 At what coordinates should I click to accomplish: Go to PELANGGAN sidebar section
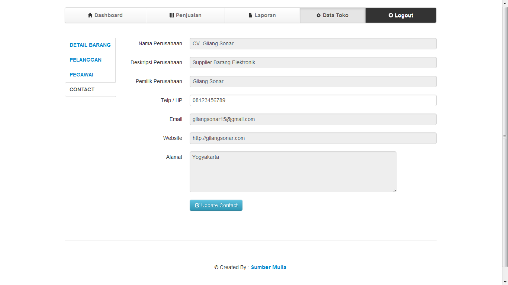pyautogui.click(x=86, y=60)
